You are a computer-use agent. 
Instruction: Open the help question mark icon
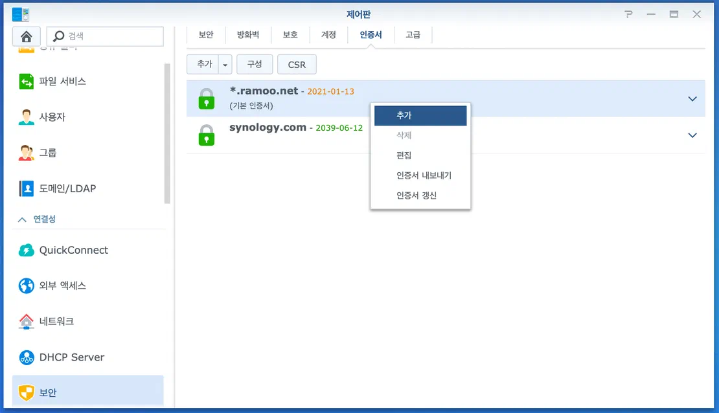629,14
